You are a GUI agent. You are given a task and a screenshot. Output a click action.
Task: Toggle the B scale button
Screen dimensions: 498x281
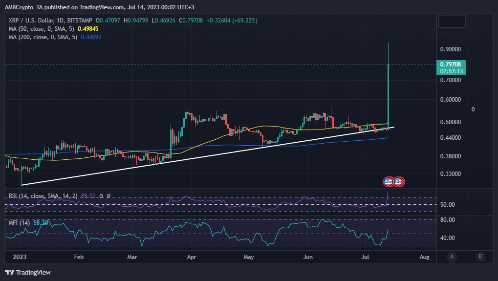pyautogui.click(x=480, y=257)
